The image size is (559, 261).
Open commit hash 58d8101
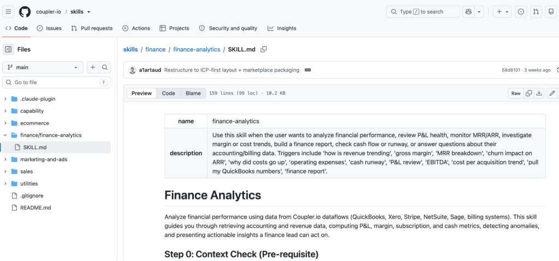tap(511, 70)
